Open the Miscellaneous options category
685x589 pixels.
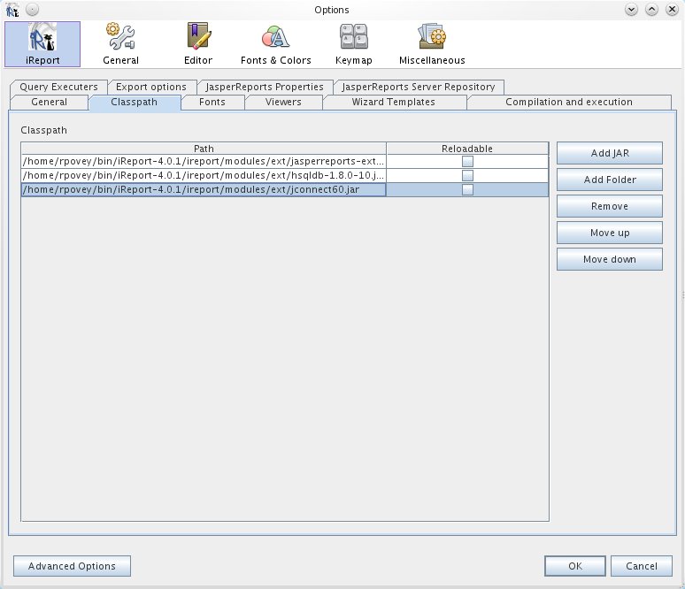click(432, 44)
